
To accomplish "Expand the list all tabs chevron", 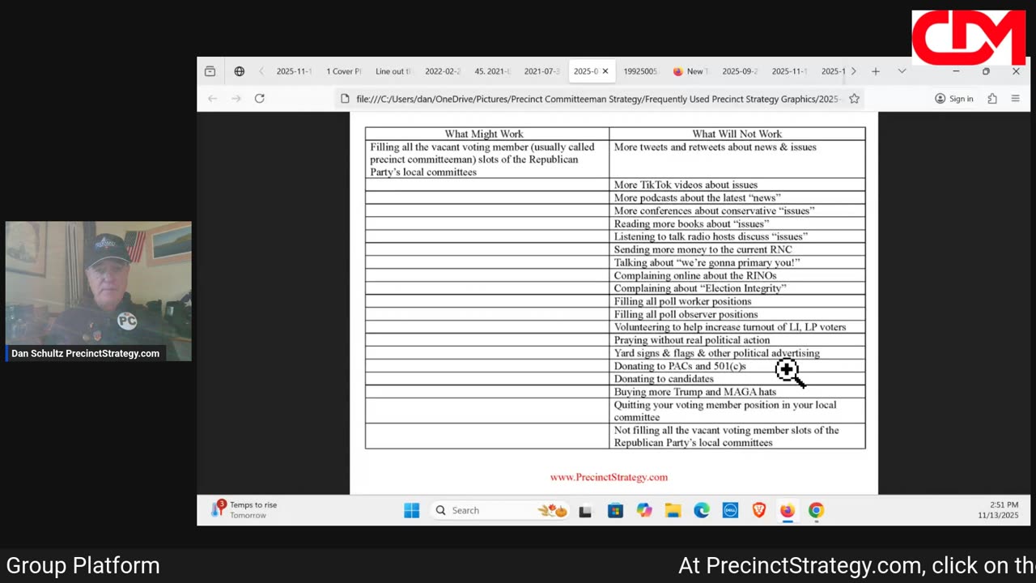I will pos(902,71).
